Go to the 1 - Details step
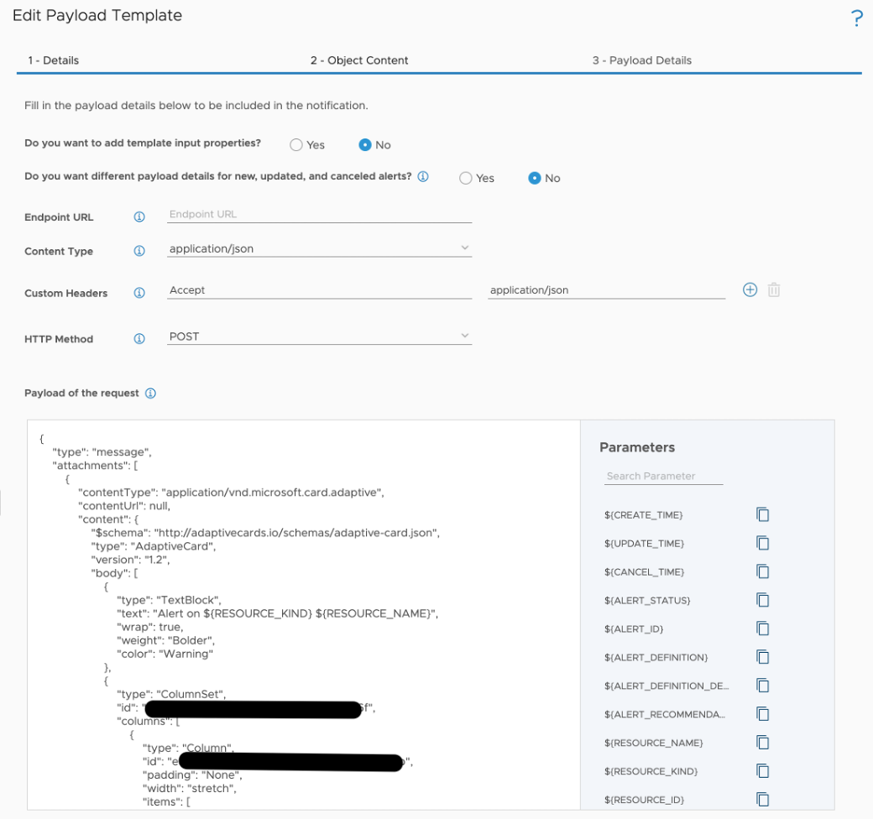 54,60
